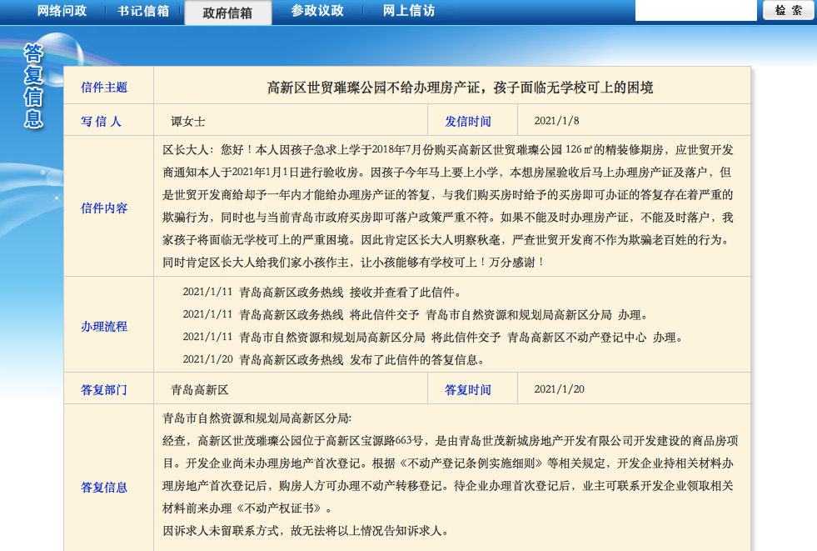The image size is (817, 551).
Task: Click the 检索 search button
Action: (x=789, y=11)
